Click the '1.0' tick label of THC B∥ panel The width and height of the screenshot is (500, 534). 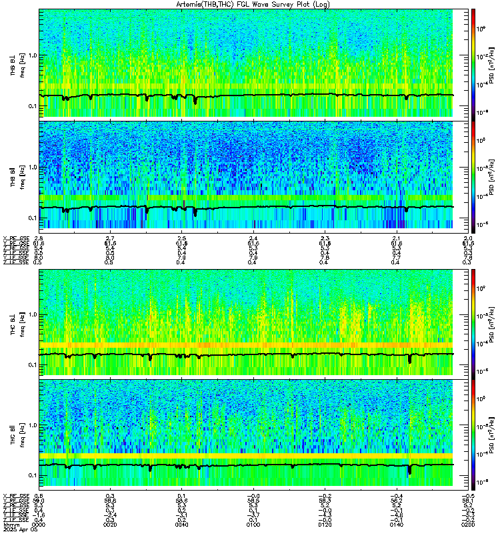point(33,425)
